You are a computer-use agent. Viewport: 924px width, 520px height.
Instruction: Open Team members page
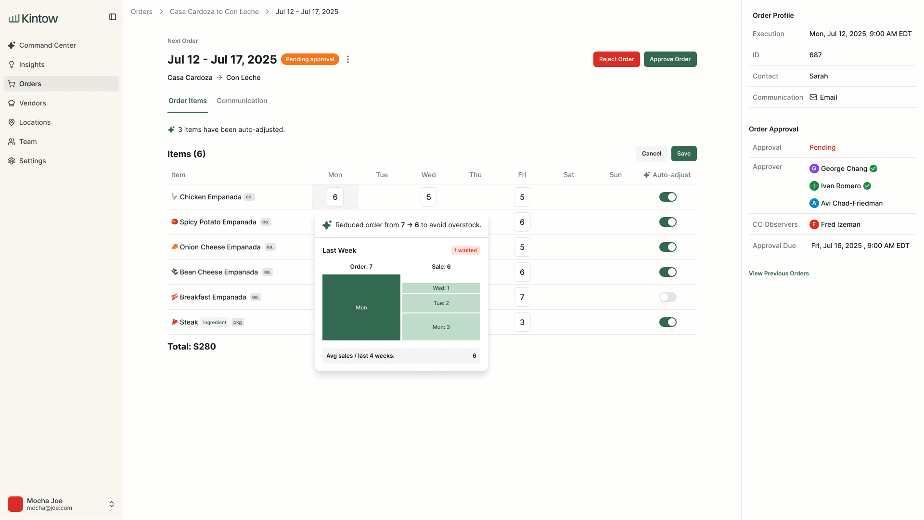(28, 142)
